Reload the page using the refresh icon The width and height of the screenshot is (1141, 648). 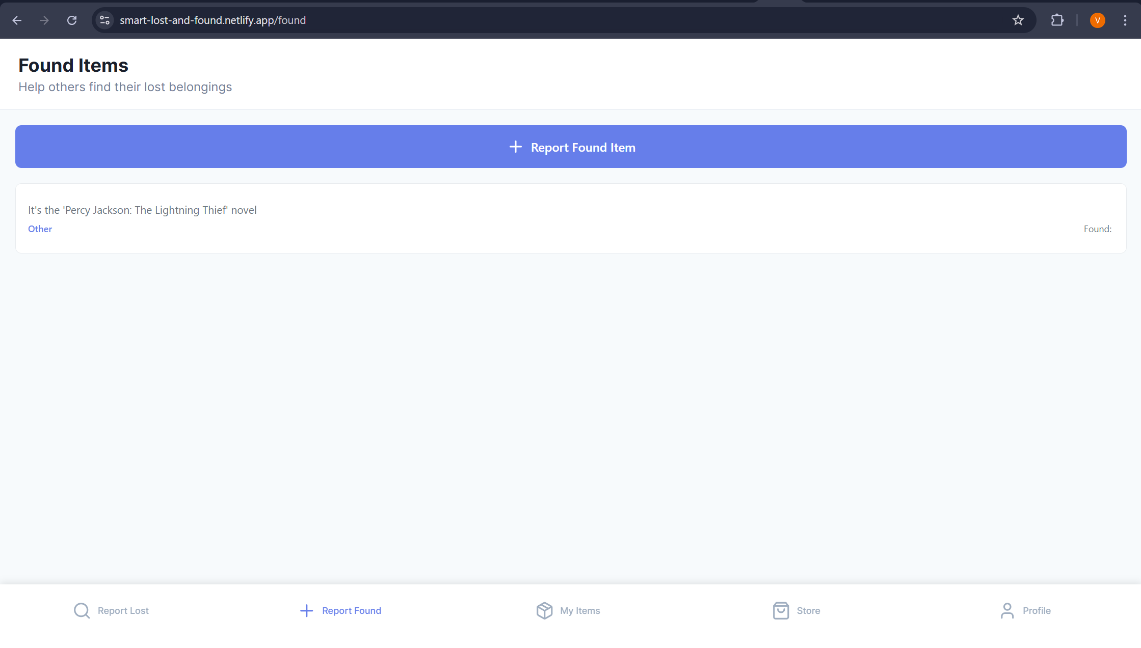tap(72, 20)
